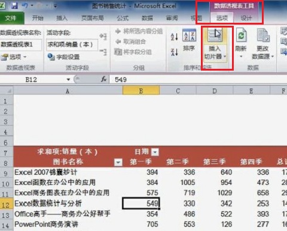
Task: Open 字段设置 field settings
Action: tap(63, 57)
